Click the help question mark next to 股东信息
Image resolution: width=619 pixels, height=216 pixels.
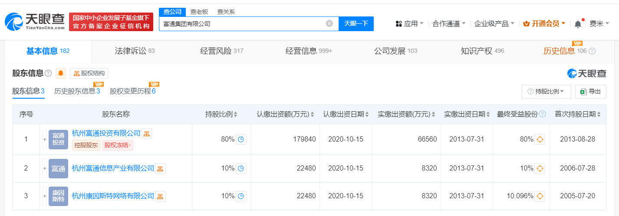pyautogui.click(x=48, y=73)
